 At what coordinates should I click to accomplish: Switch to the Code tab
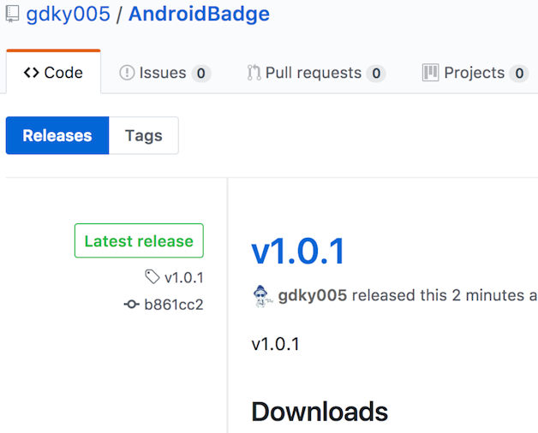click(x=53, y=73)
